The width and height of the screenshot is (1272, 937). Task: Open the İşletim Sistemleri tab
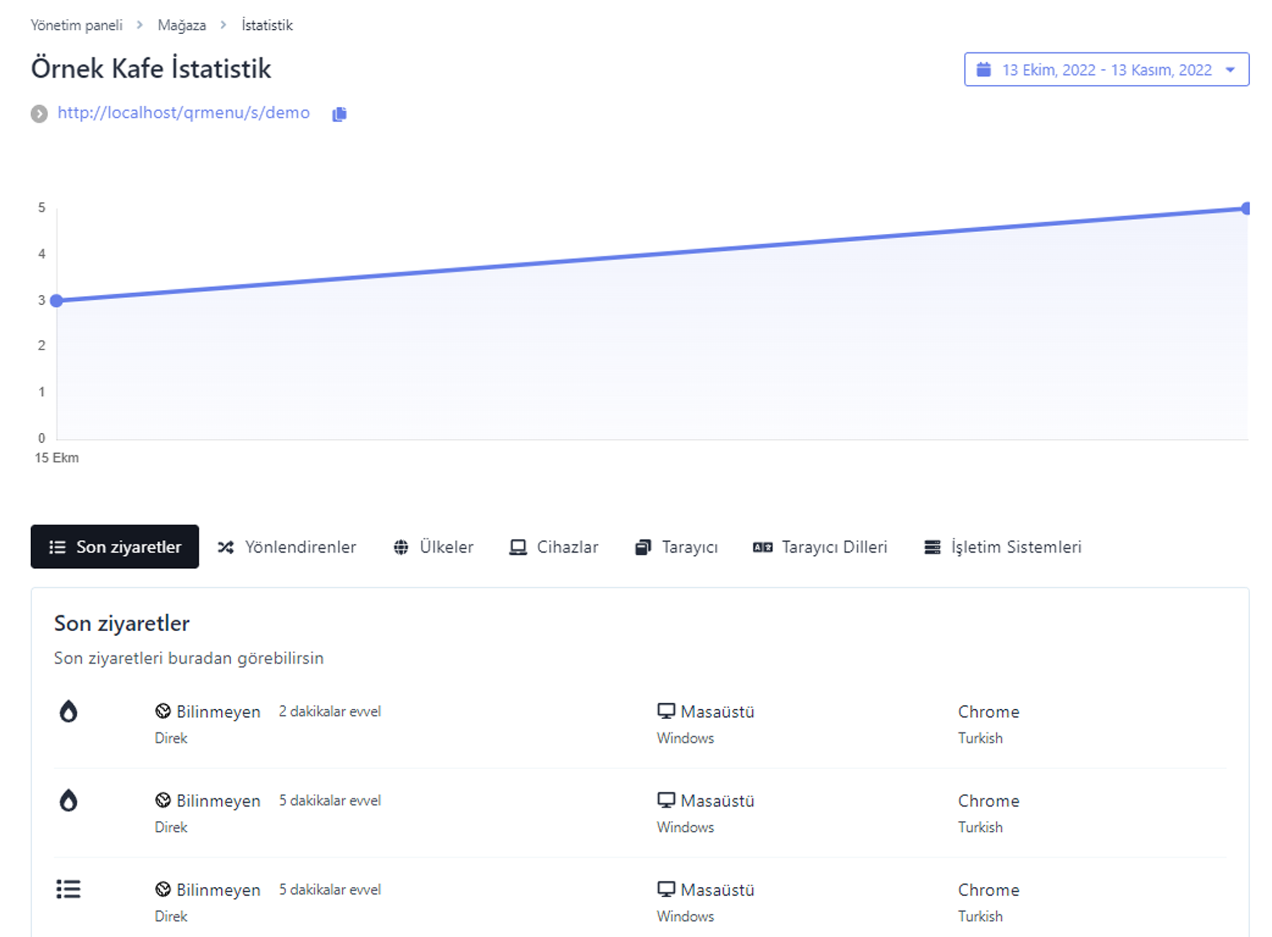click(x=1003, y=547)
